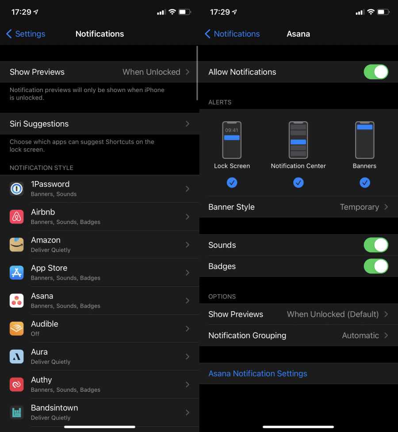The width and height of the screenshot is (398, 432).
Task: Open Asana notification settings row
Action: (99, 301)
